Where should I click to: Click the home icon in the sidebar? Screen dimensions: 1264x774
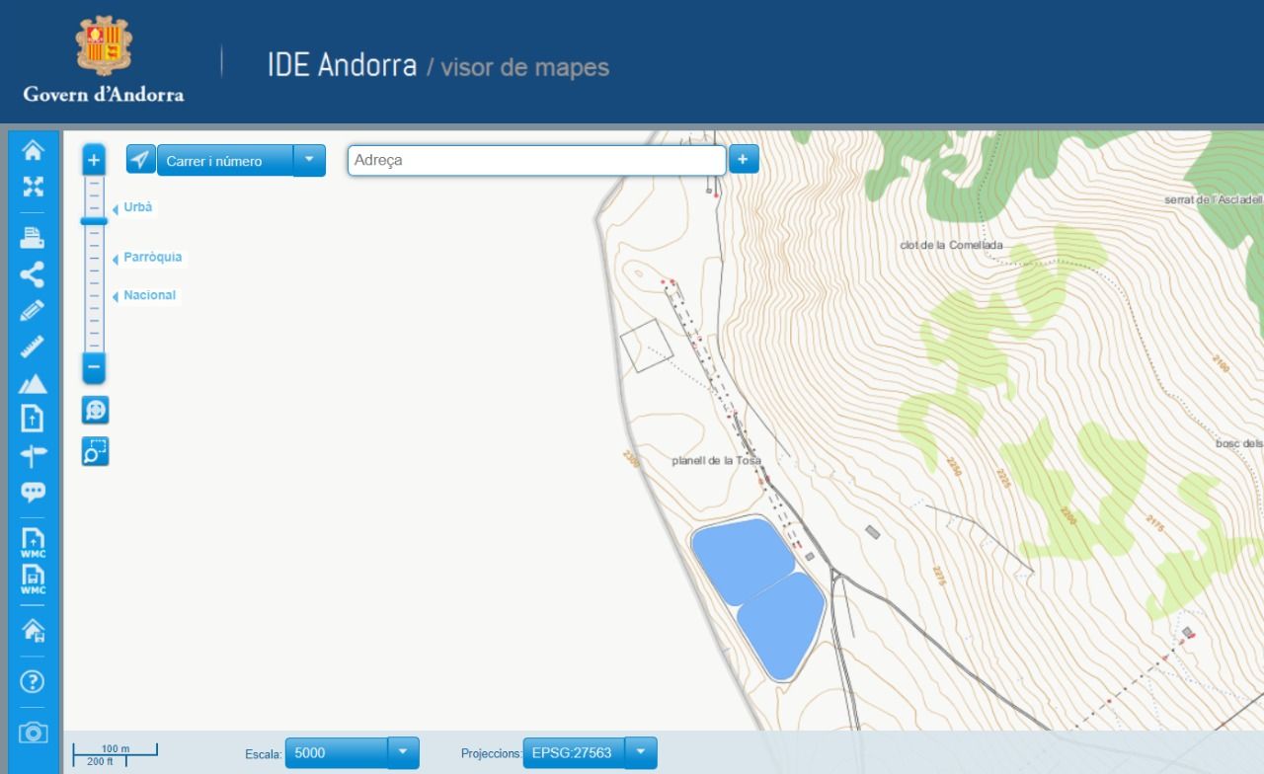tap(33, 150)
